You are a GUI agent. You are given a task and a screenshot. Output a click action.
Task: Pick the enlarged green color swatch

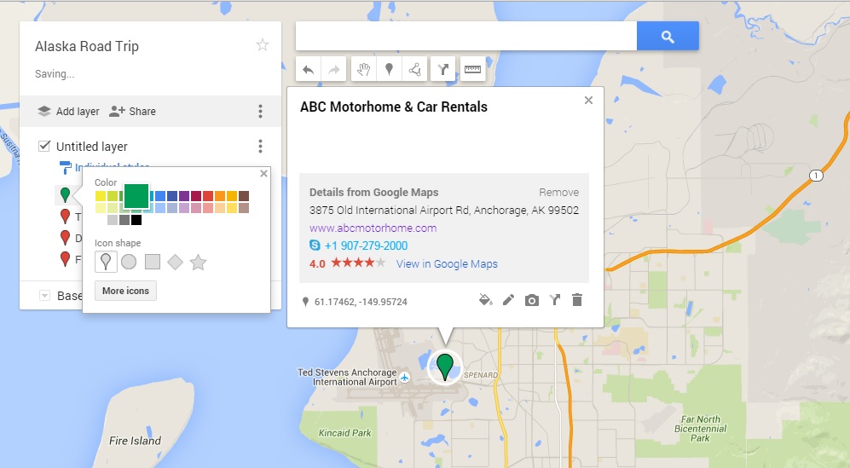[136, 196]
